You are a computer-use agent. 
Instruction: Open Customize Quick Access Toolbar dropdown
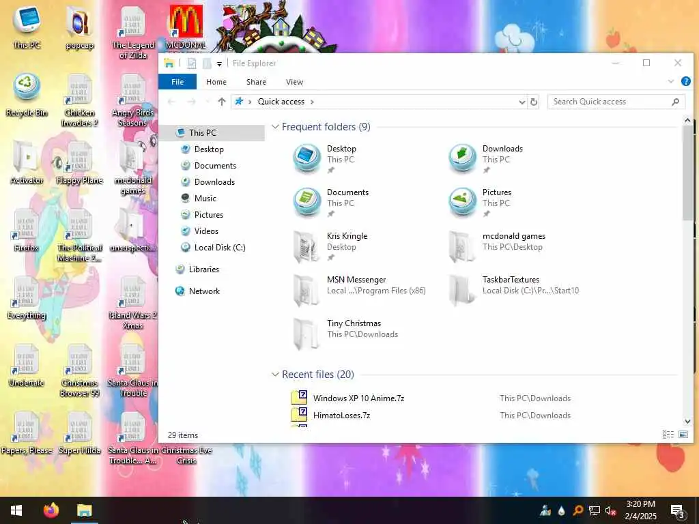(219, 64)
